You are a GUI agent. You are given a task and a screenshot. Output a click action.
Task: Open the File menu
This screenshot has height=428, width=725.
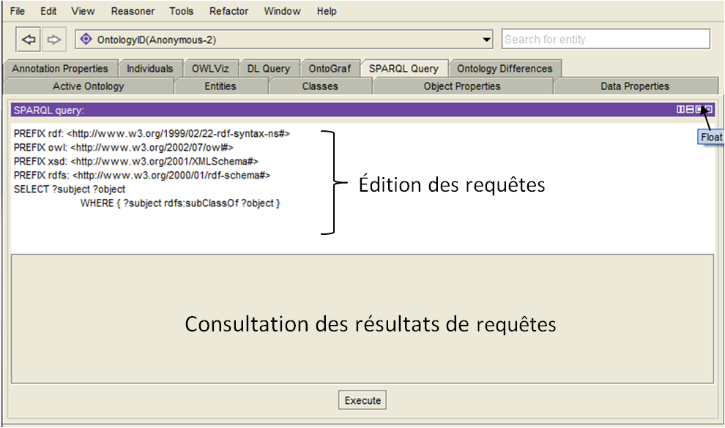[17, 11]
